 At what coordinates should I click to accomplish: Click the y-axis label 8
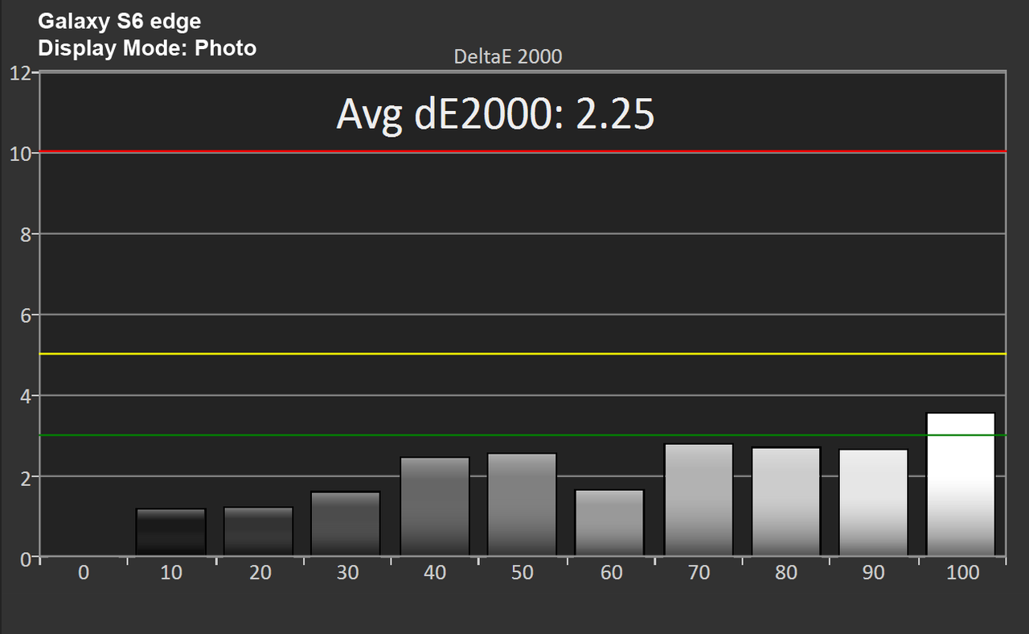26,234
